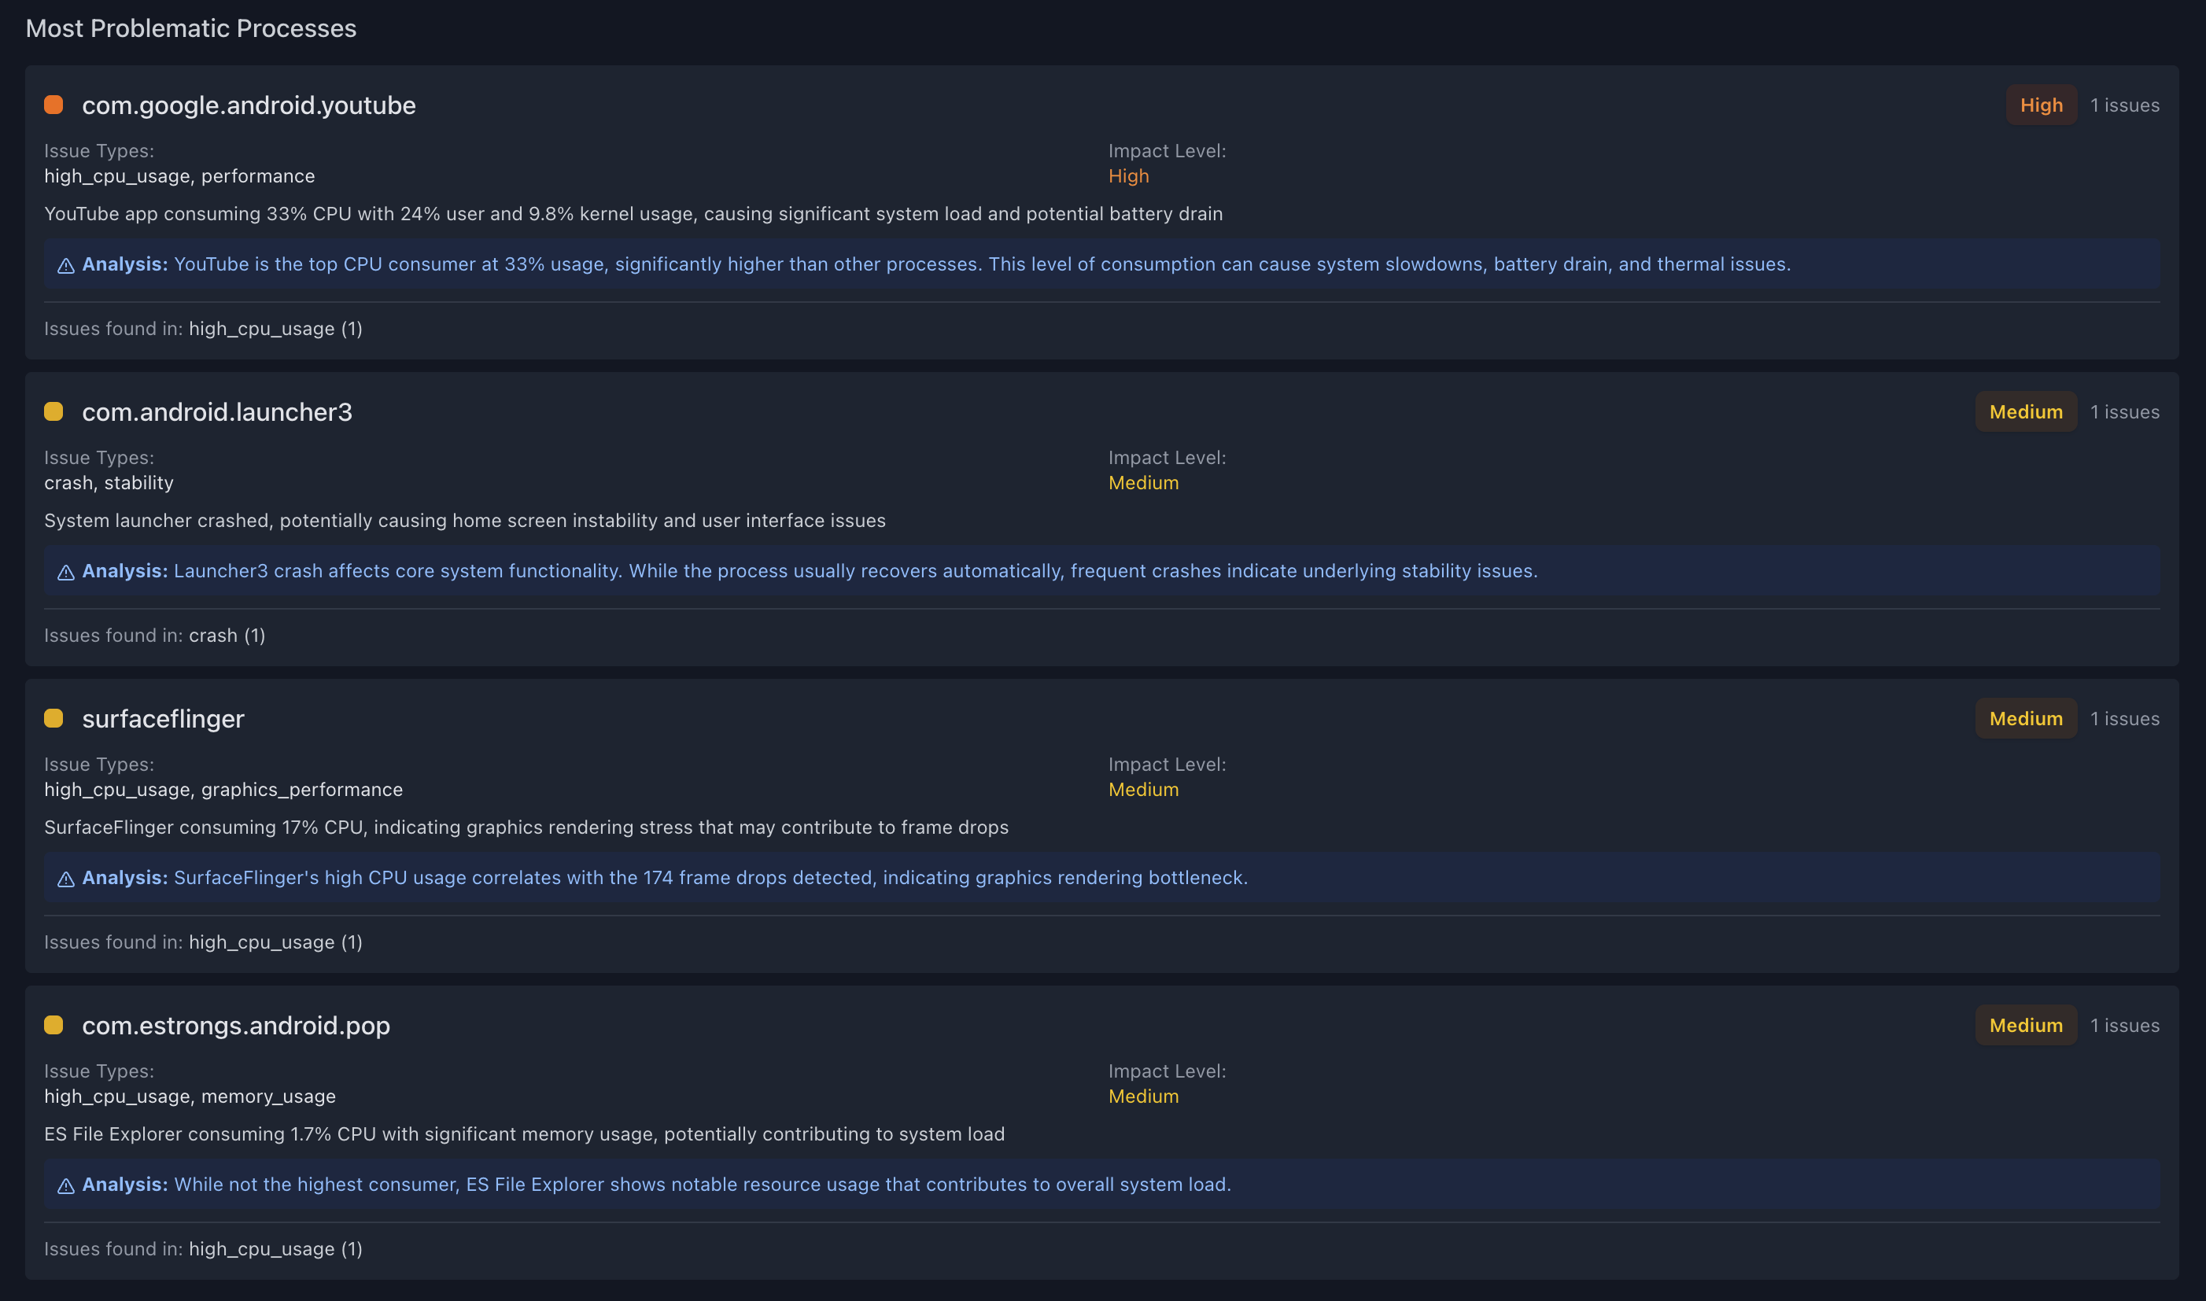Click the yellow severity dot beside com.android.launcher3
The width and height of the screenshot is (2206, 1301).
(x=53, y=412)
